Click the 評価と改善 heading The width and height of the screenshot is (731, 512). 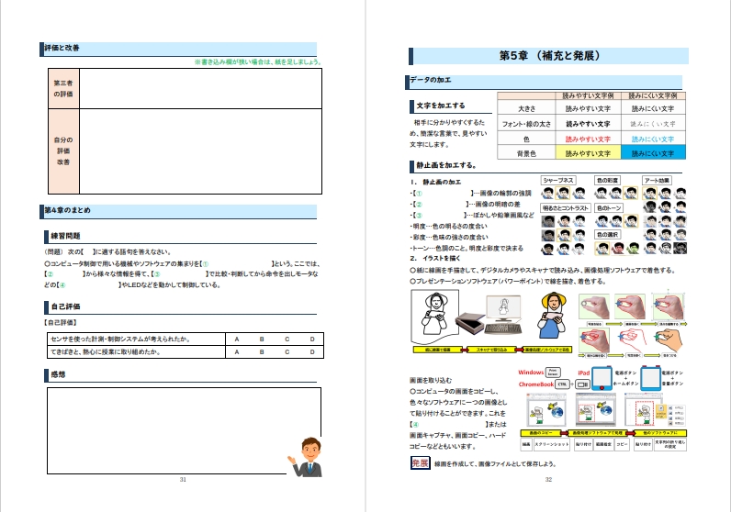(x=62, y=48)
